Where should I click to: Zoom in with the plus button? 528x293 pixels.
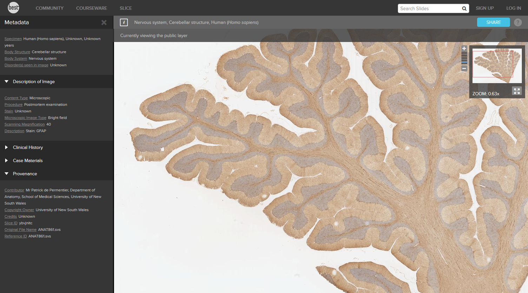pyautogui.click(x=464, y=48)
